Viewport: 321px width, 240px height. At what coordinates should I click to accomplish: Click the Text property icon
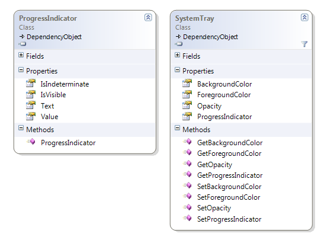(31, 105)
